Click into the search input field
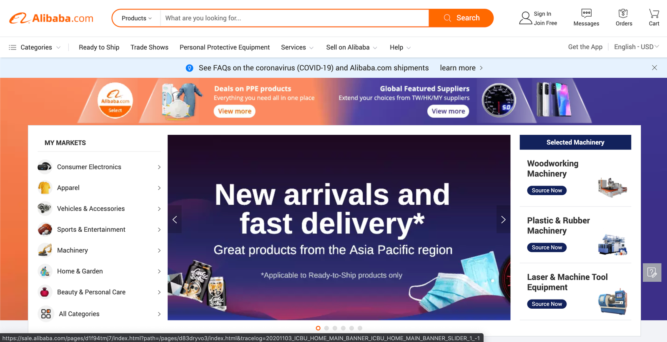Viewport: 667px width, 342px height. pyautogui.click(x=294, y=18)
